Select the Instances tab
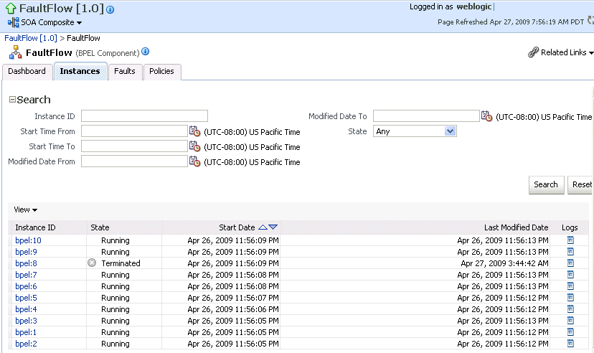Viewport: 594px width, 353px height. click(x=80, y=72)
